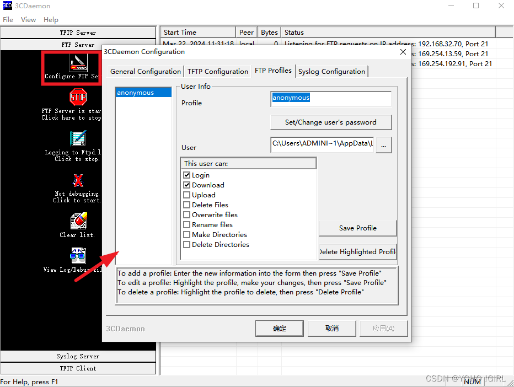
Task: Expand the TFTP Server panel
Action: (x=78, y=33)
